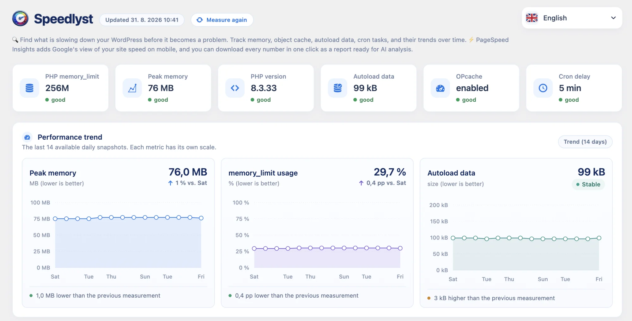Screen dimensions: 632x321
Task: Click the magnifying glass icon in description
Action: click(x=15, y=40)
